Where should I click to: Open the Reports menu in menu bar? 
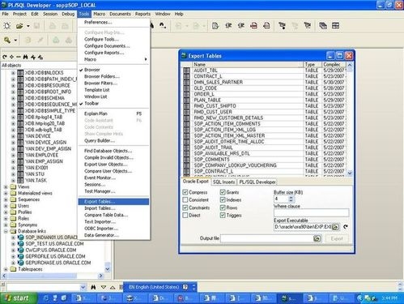coord(142,14)
